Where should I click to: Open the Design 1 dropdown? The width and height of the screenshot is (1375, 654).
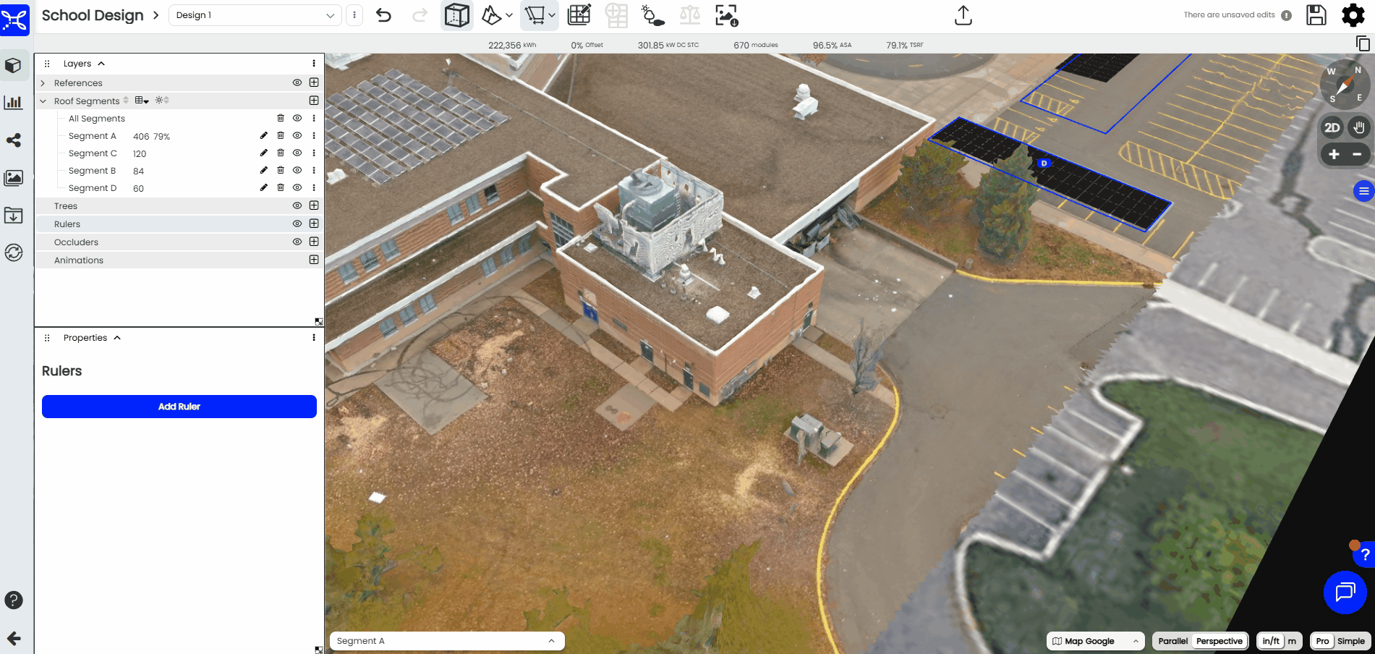[x=255, y=15]
